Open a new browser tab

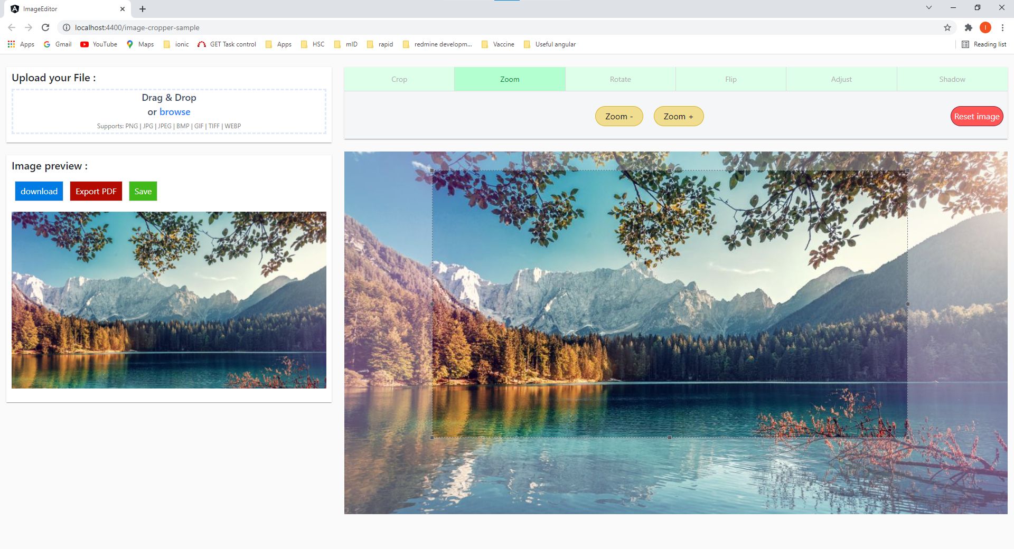point(143,9)
